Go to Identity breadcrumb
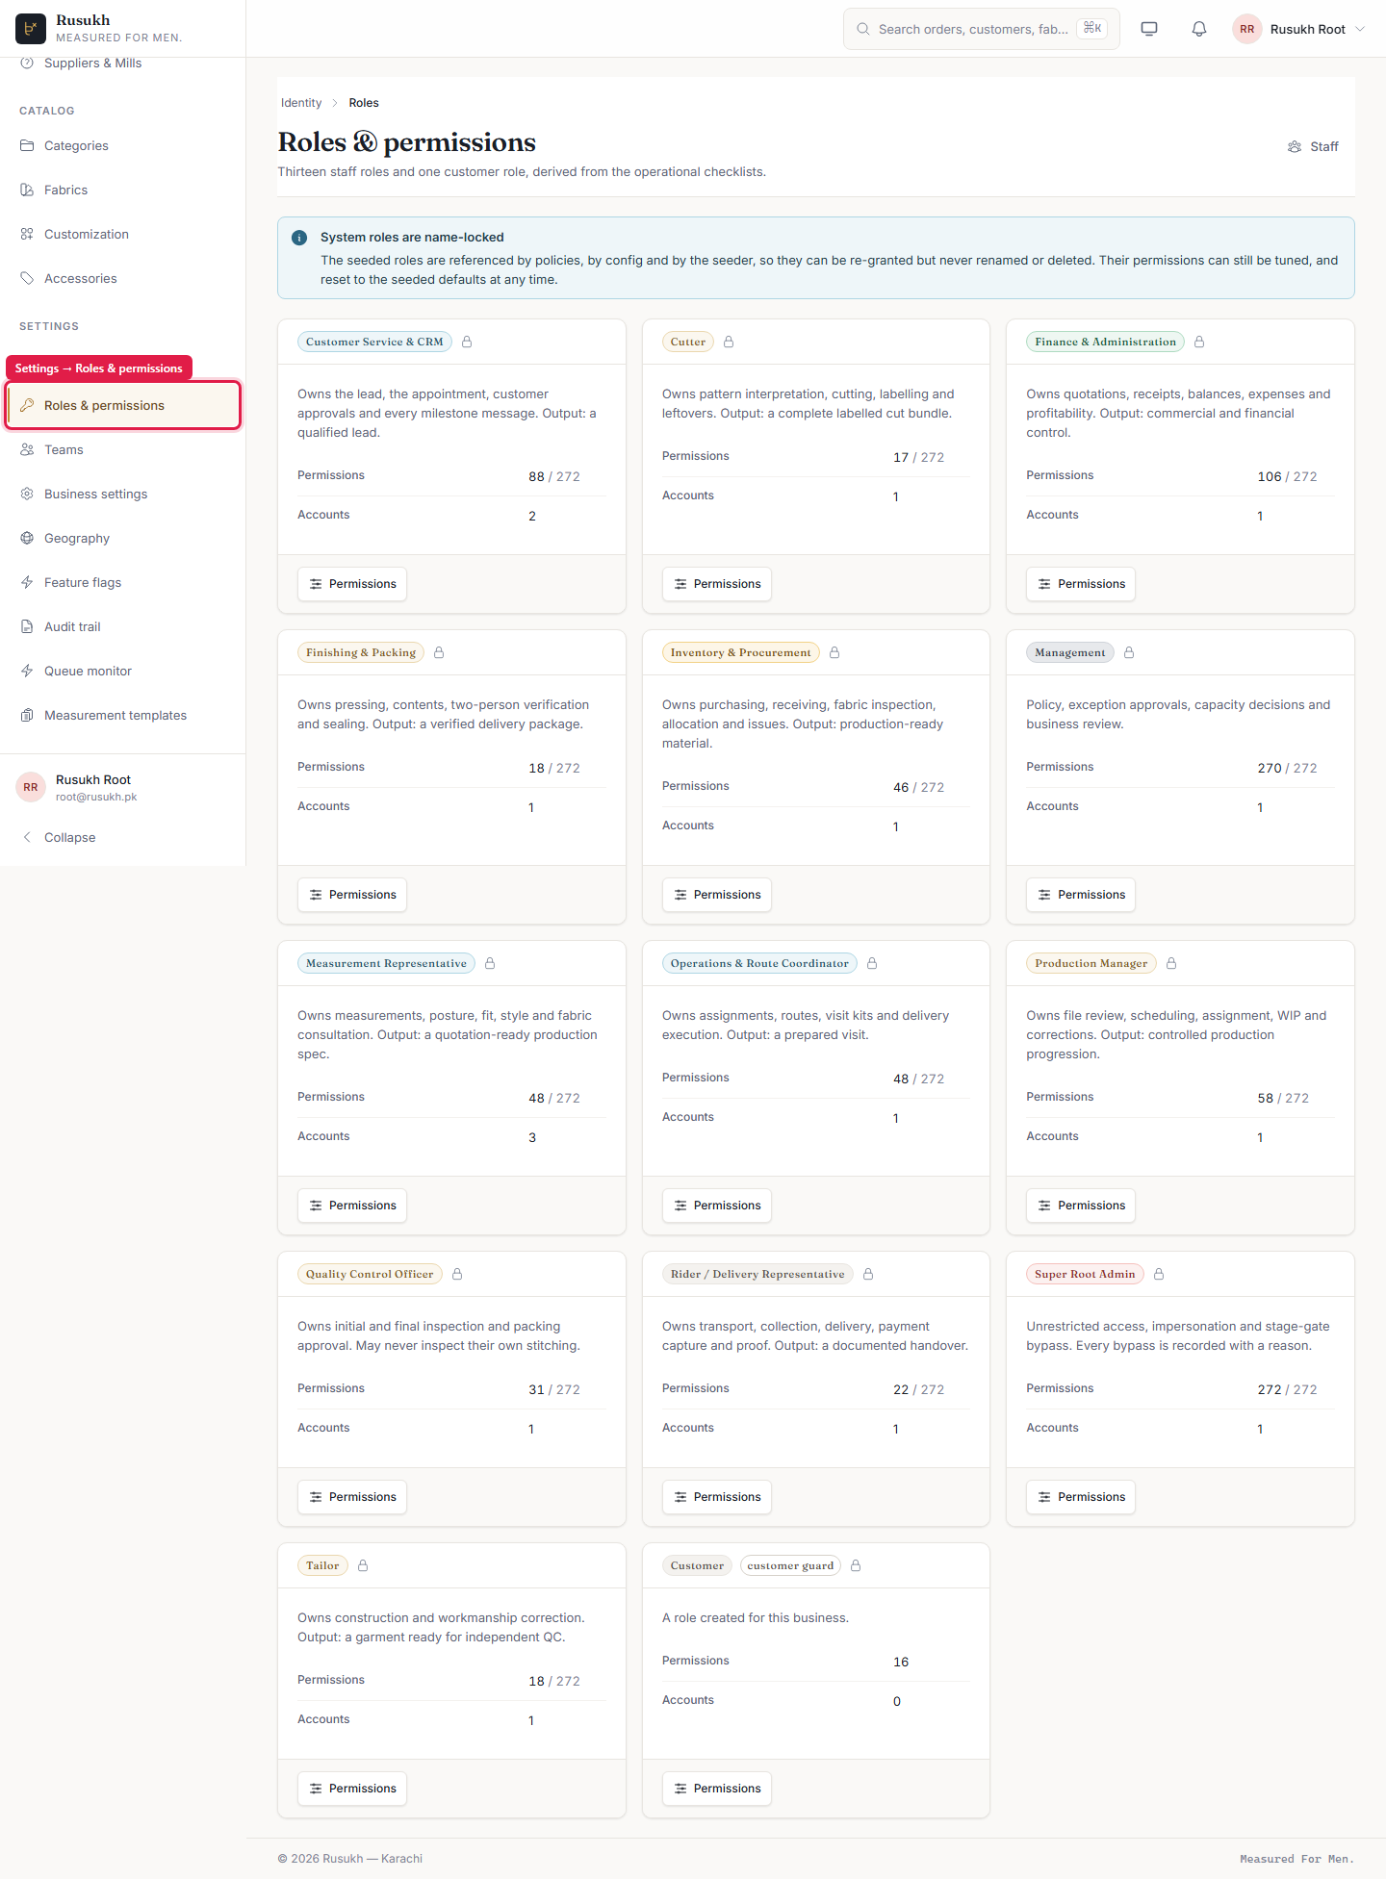1386x1879 pixels. pyautogui.click(x=301, y=103)
